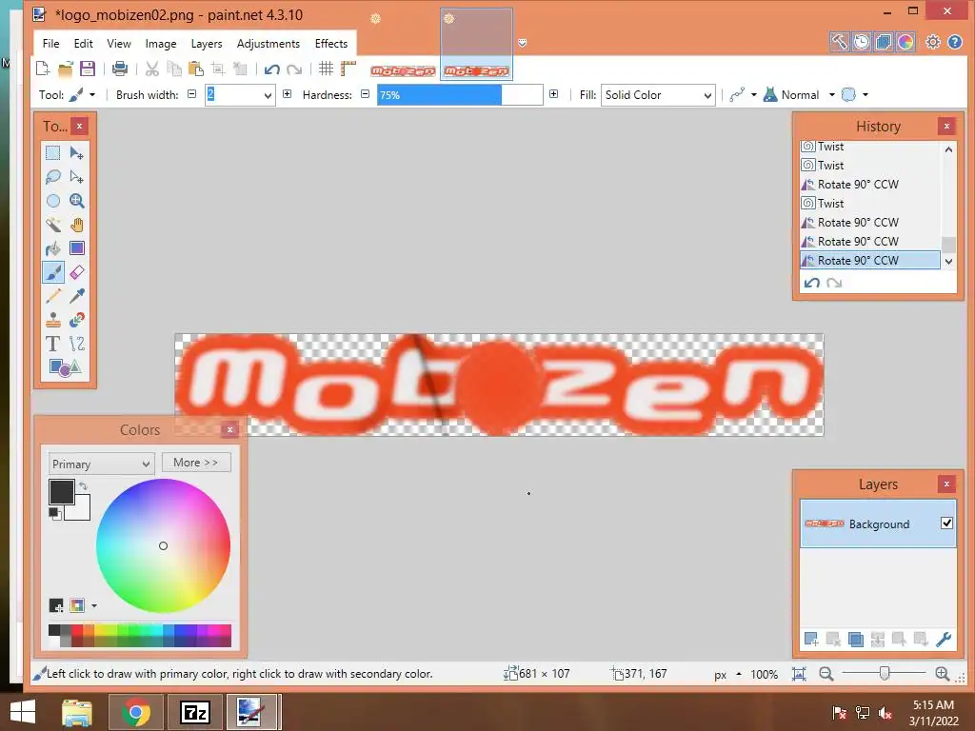Click the Hardness 75% slider bar

460,95
